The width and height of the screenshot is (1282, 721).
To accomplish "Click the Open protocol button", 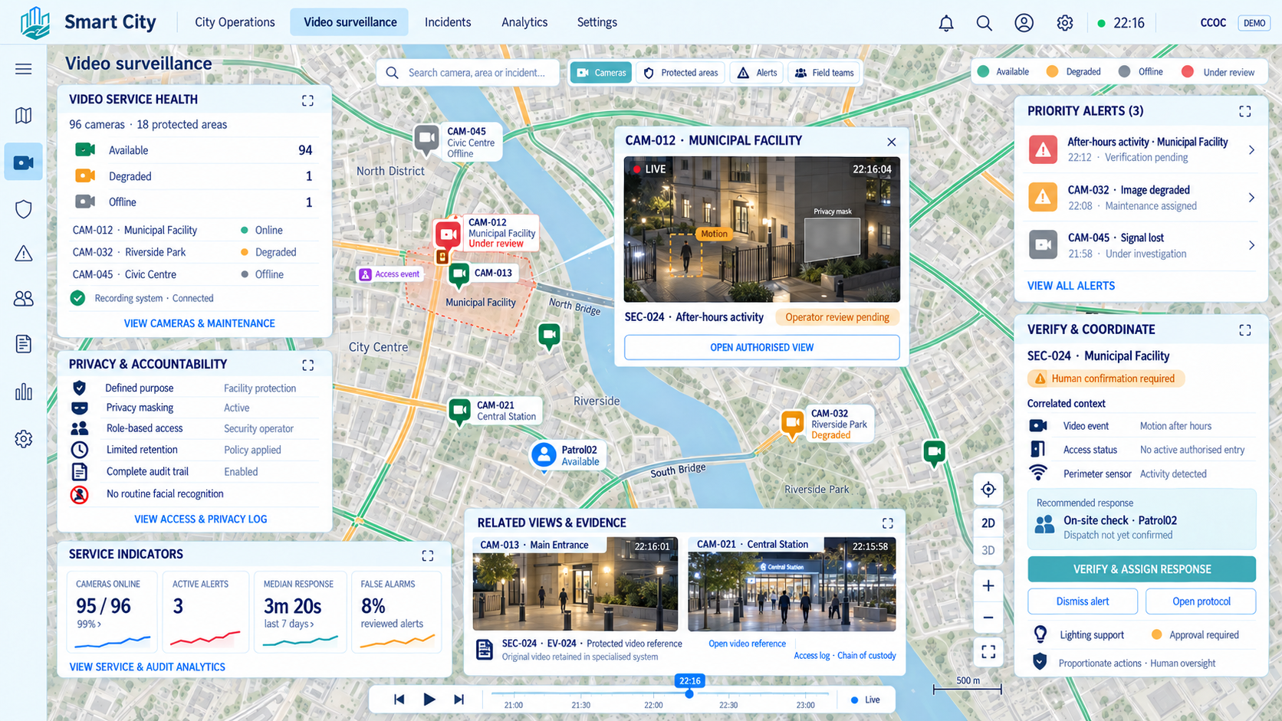I will tap(1201, 601).
